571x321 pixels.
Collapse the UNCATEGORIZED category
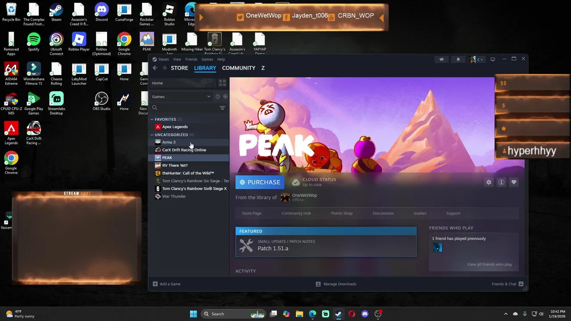click(x=152, y=135)
